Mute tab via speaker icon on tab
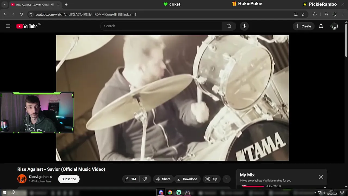This screenshot has width=348, height=196. click(x=52, y=5)
